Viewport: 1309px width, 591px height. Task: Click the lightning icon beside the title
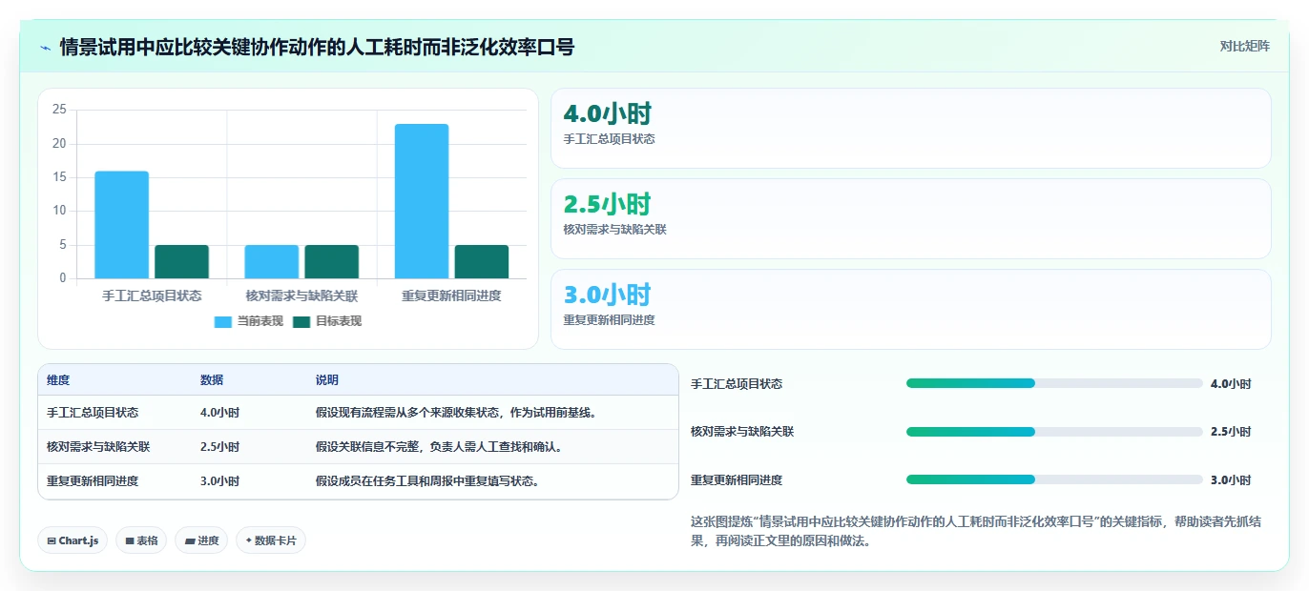pyautogui.click(x=46, y=47)
